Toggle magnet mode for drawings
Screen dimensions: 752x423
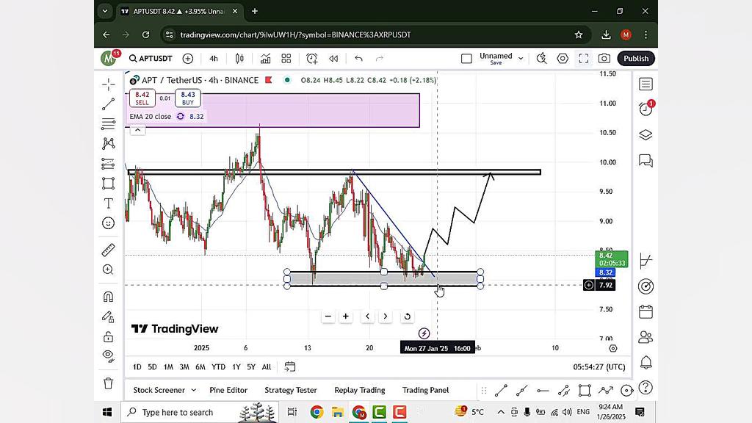coord(109,297)
